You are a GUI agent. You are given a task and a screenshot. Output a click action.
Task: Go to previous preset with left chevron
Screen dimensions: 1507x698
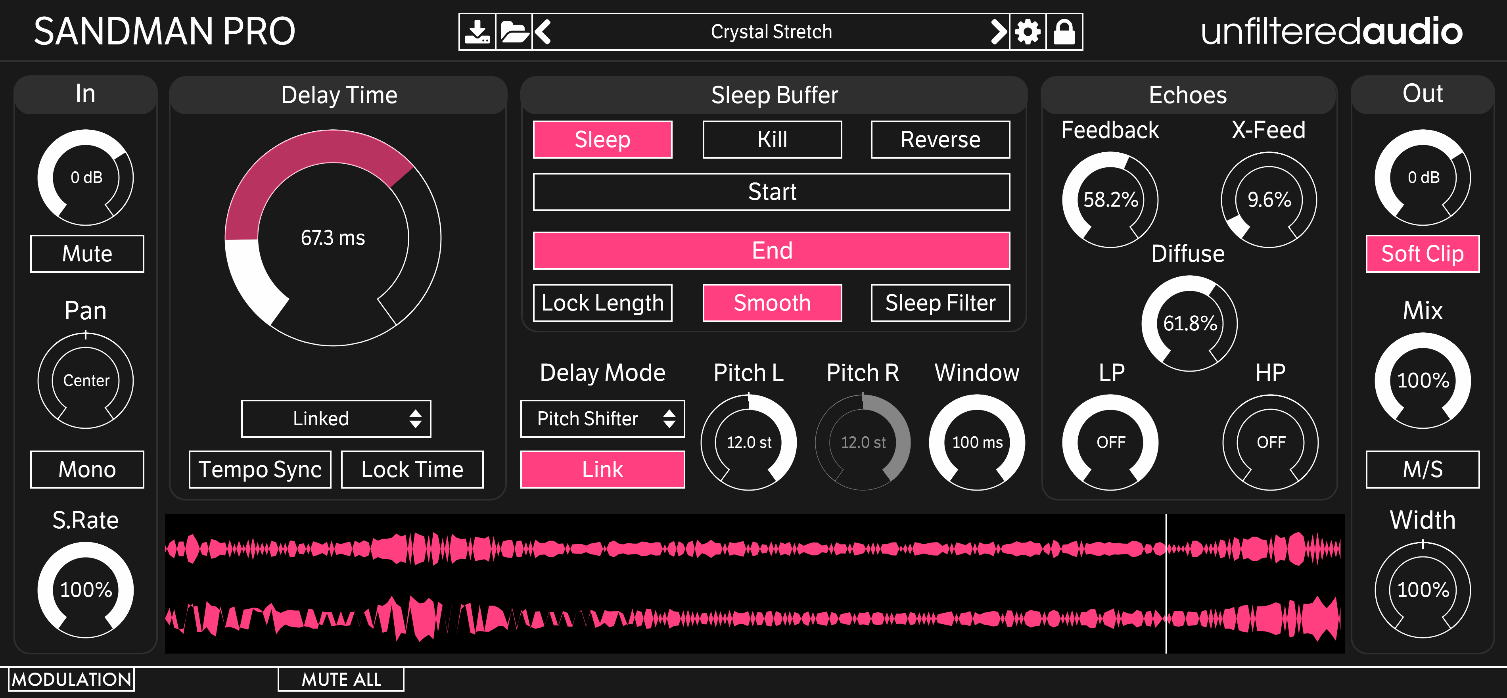[543, 32]
